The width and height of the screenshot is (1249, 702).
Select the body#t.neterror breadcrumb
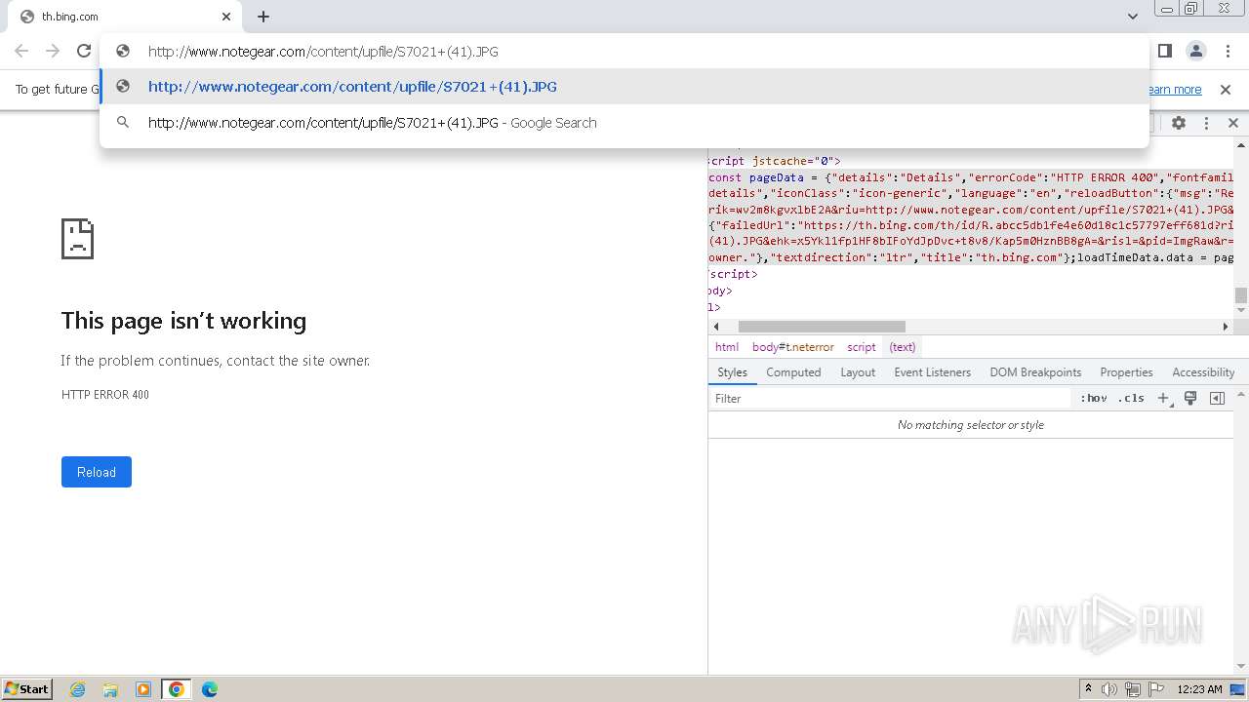[x=792, y=347]
